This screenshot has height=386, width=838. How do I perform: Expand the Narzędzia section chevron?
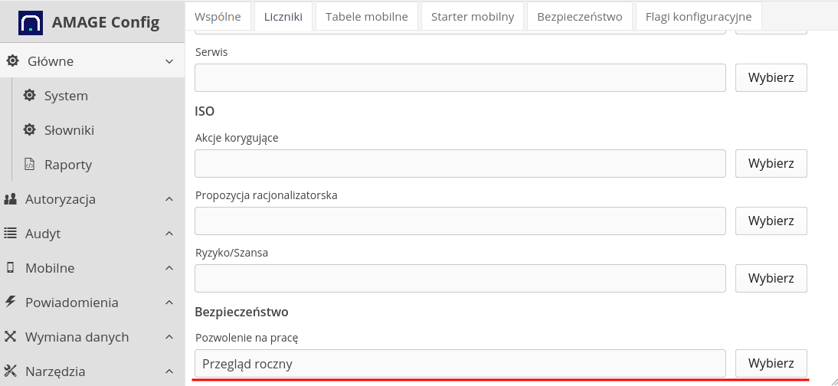coord(170,371)
